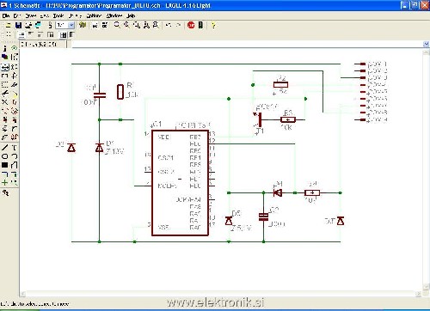Select the first wire bend style button
430x311 pixels.
point(21,35)
